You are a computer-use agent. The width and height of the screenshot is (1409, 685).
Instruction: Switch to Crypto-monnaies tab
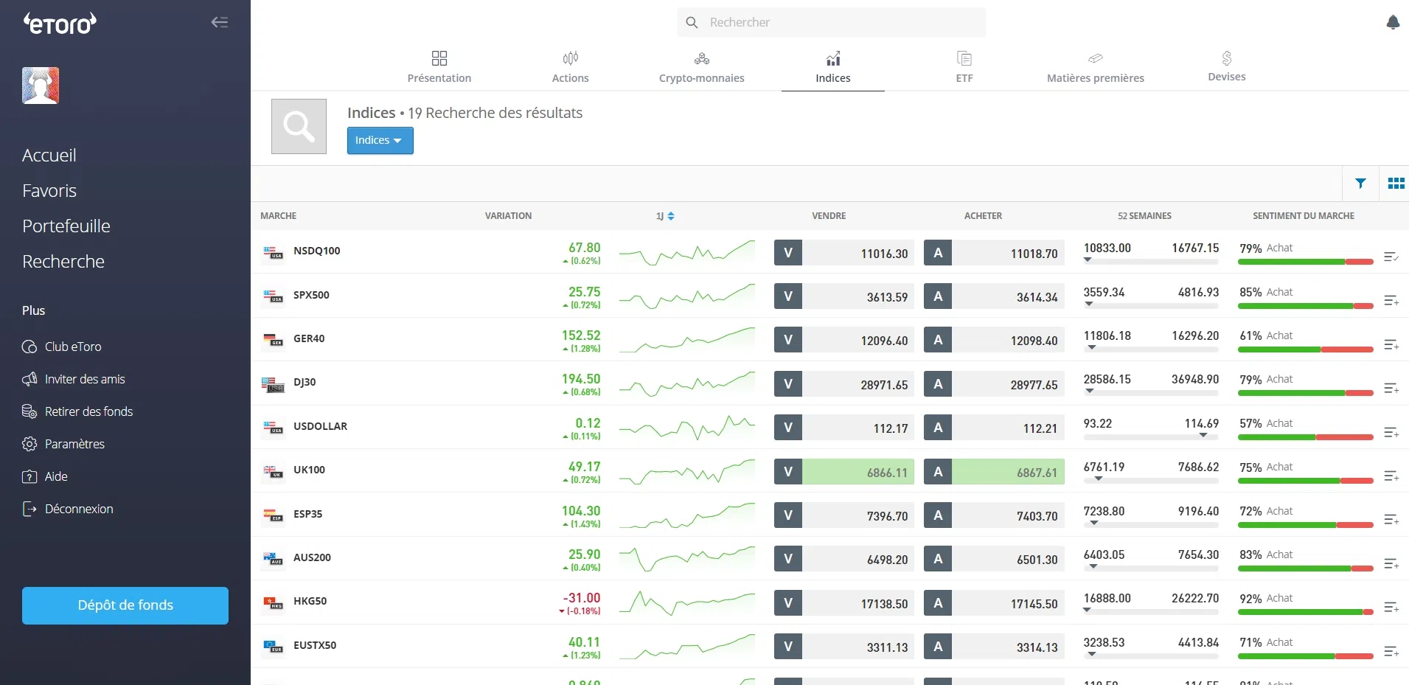702,67
